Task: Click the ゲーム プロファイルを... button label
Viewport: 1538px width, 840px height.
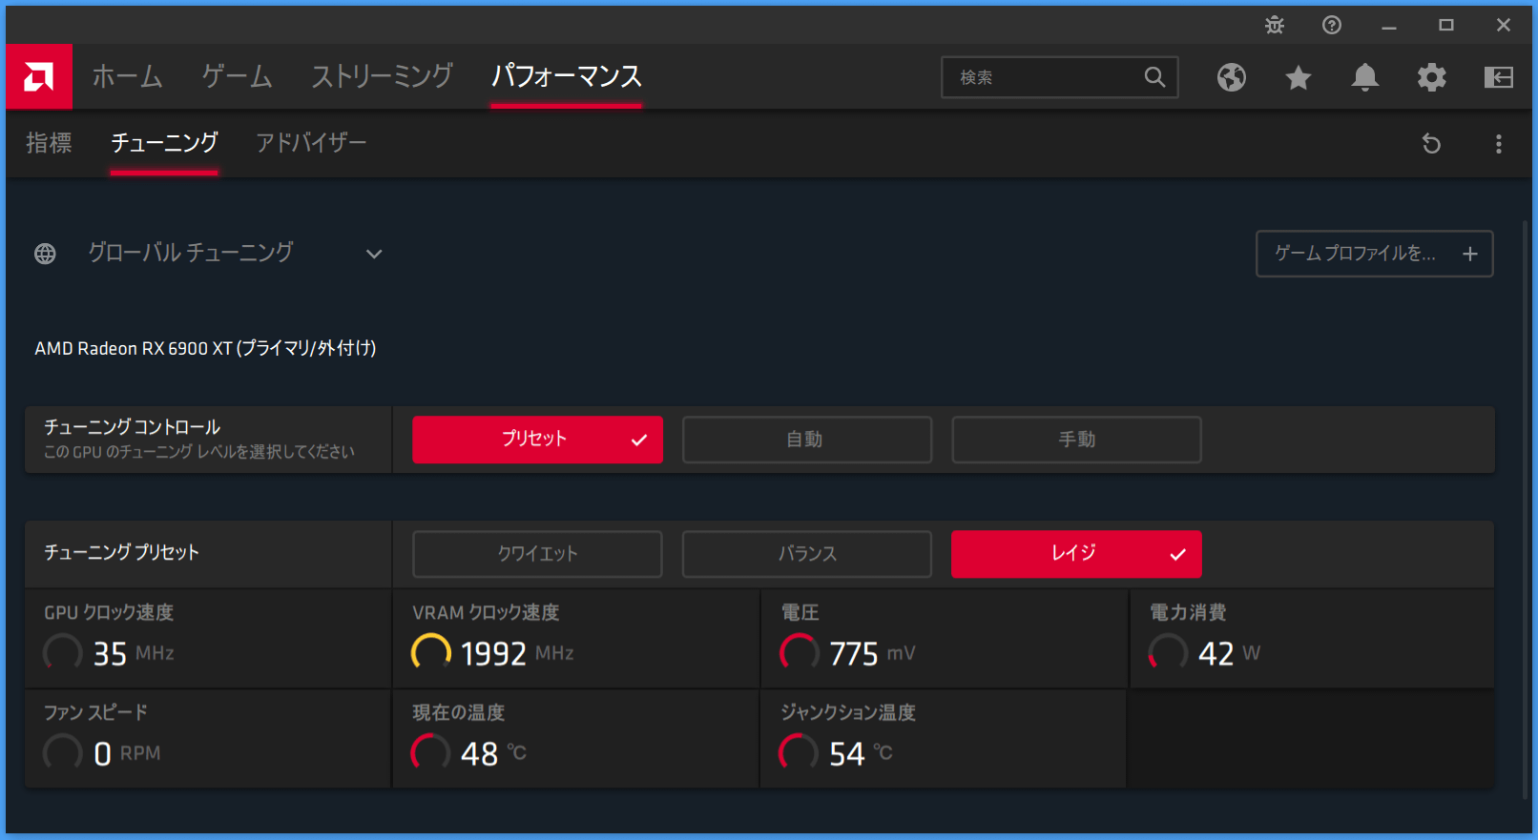Action: [1355, 253]
